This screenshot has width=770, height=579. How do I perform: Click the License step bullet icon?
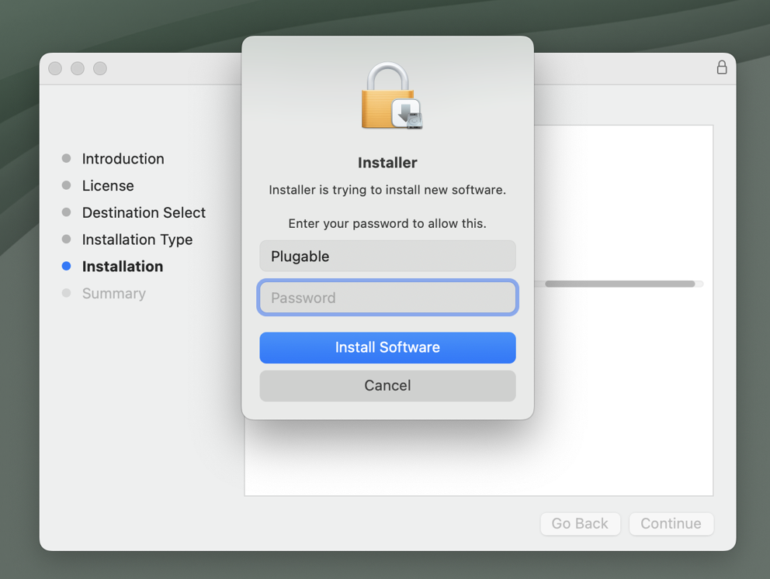coord(66,185)
